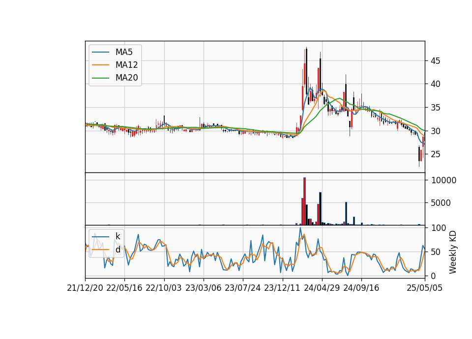The width and height of the screenshot is (472, 339).
Task: Click the 50 tick on KD axis
Action: 436,252
